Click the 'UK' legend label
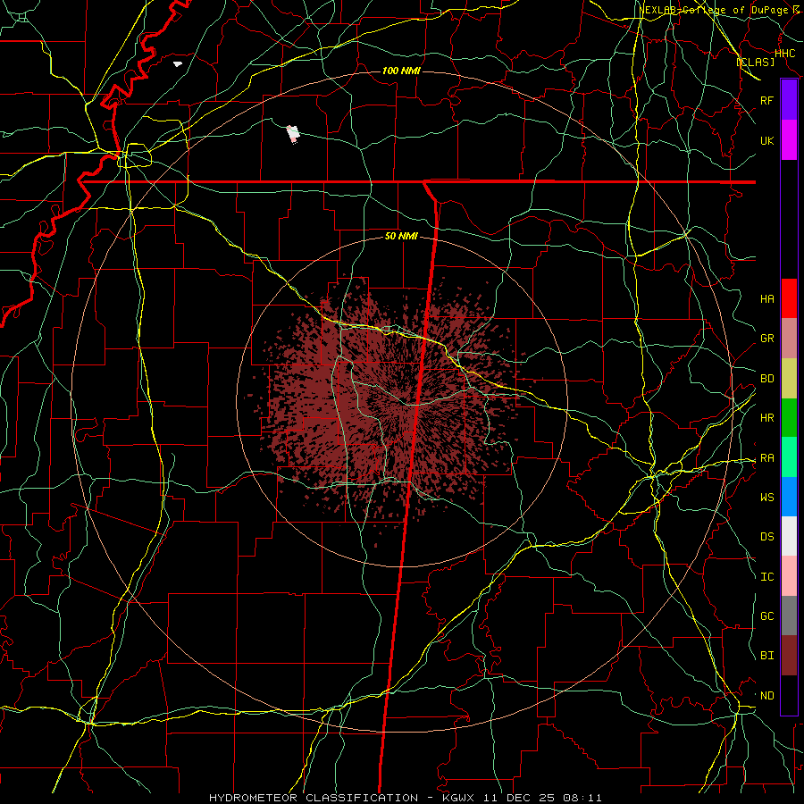Image resolution: width=804 pixels, height=804 pixels. (x=766, y=141)
